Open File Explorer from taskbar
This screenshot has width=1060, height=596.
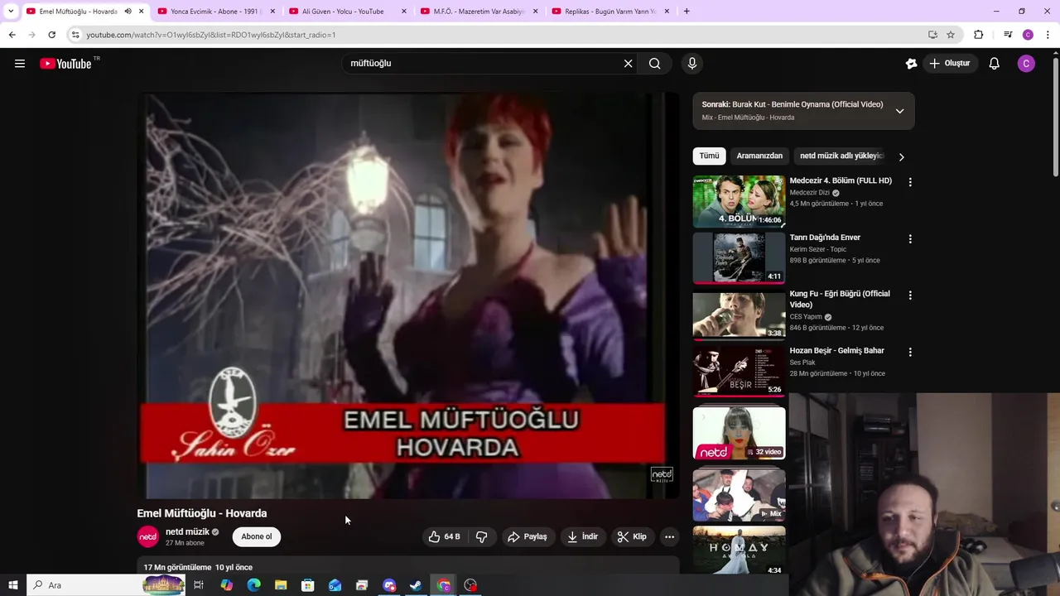[281, 585]
